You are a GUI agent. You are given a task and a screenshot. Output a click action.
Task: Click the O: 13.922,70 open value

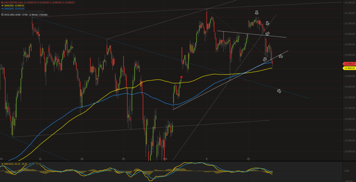click(30, 2)
